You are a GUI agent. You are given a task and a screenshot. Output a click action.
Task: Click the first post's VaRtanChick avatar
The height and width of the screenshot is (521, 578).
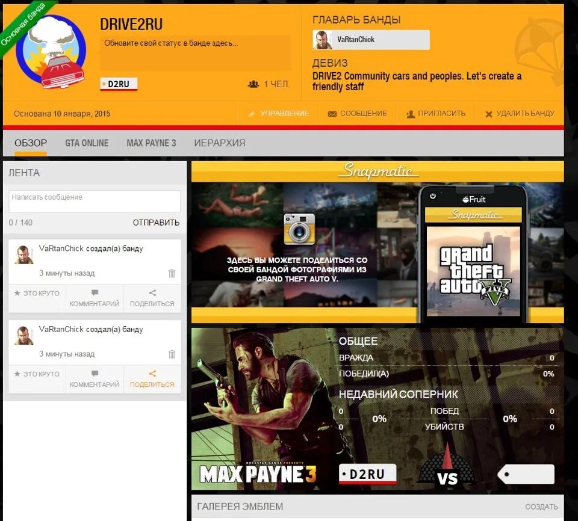24,254
